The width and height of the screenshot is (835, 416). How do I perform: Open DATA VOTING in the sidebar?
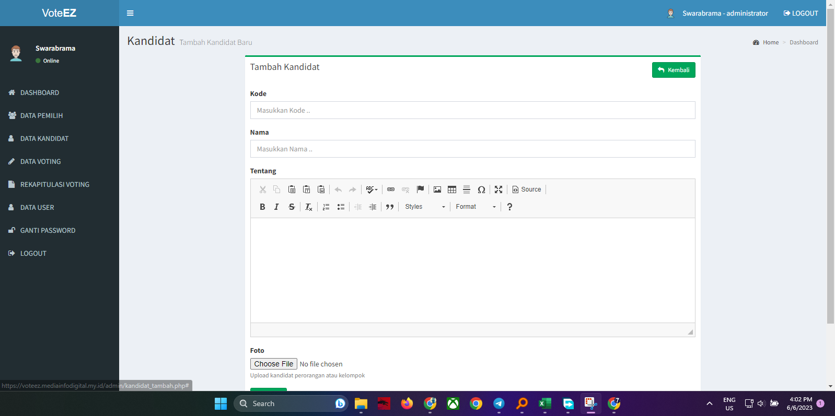coord(60,161)
